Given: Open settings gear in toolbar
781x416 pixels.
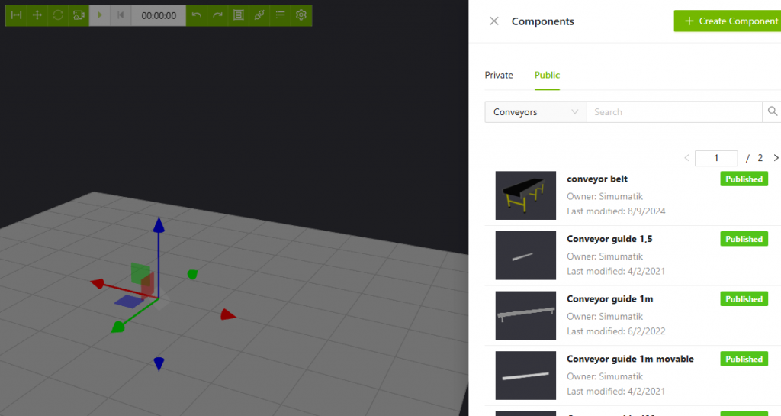Looking at the screenshot, I should click(x=301, y=15).
